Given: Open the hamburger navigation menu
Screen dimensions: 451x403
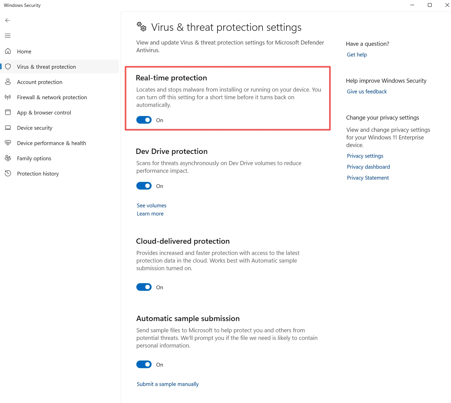Looking at the screenshot, I should [x=8, y=36].
